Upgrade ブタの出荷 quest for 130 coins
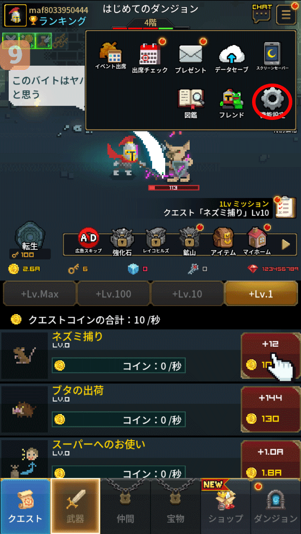 pyautogui.click(x=271, y=409)
